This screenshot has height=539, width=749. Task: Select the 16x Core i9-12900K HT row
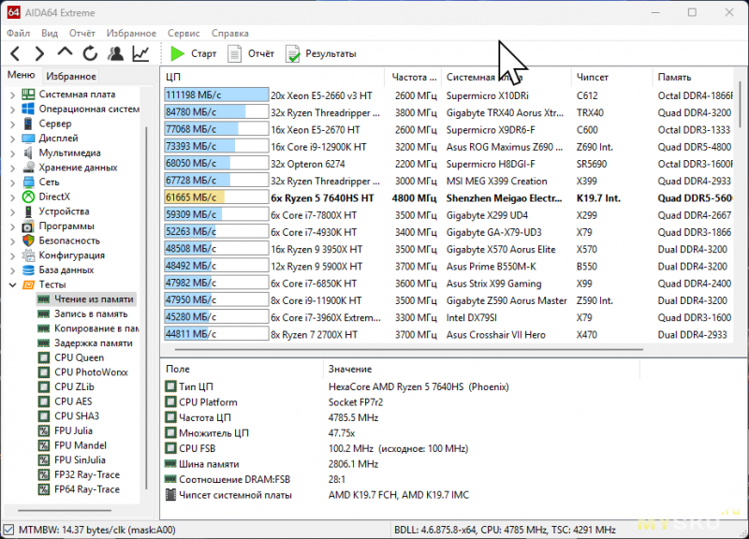pyautogui.click(x=448, y=147)
